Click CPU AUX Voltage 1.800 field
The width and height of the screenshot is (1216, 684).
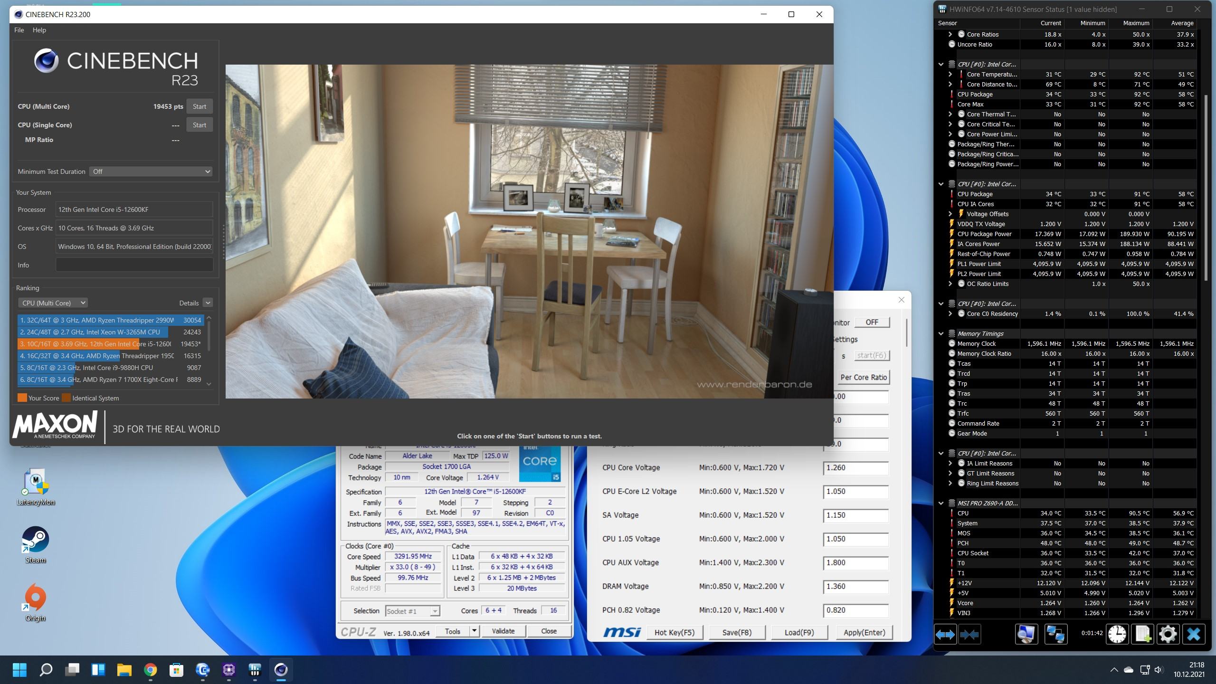click(x=855, y=563)
